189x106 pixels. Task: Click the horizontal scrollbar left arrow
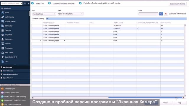click(x=33, y=97)
